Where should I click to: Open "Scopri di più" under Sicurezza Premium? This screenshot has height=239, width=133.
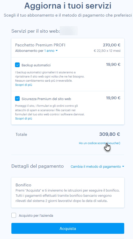(24, 118)
